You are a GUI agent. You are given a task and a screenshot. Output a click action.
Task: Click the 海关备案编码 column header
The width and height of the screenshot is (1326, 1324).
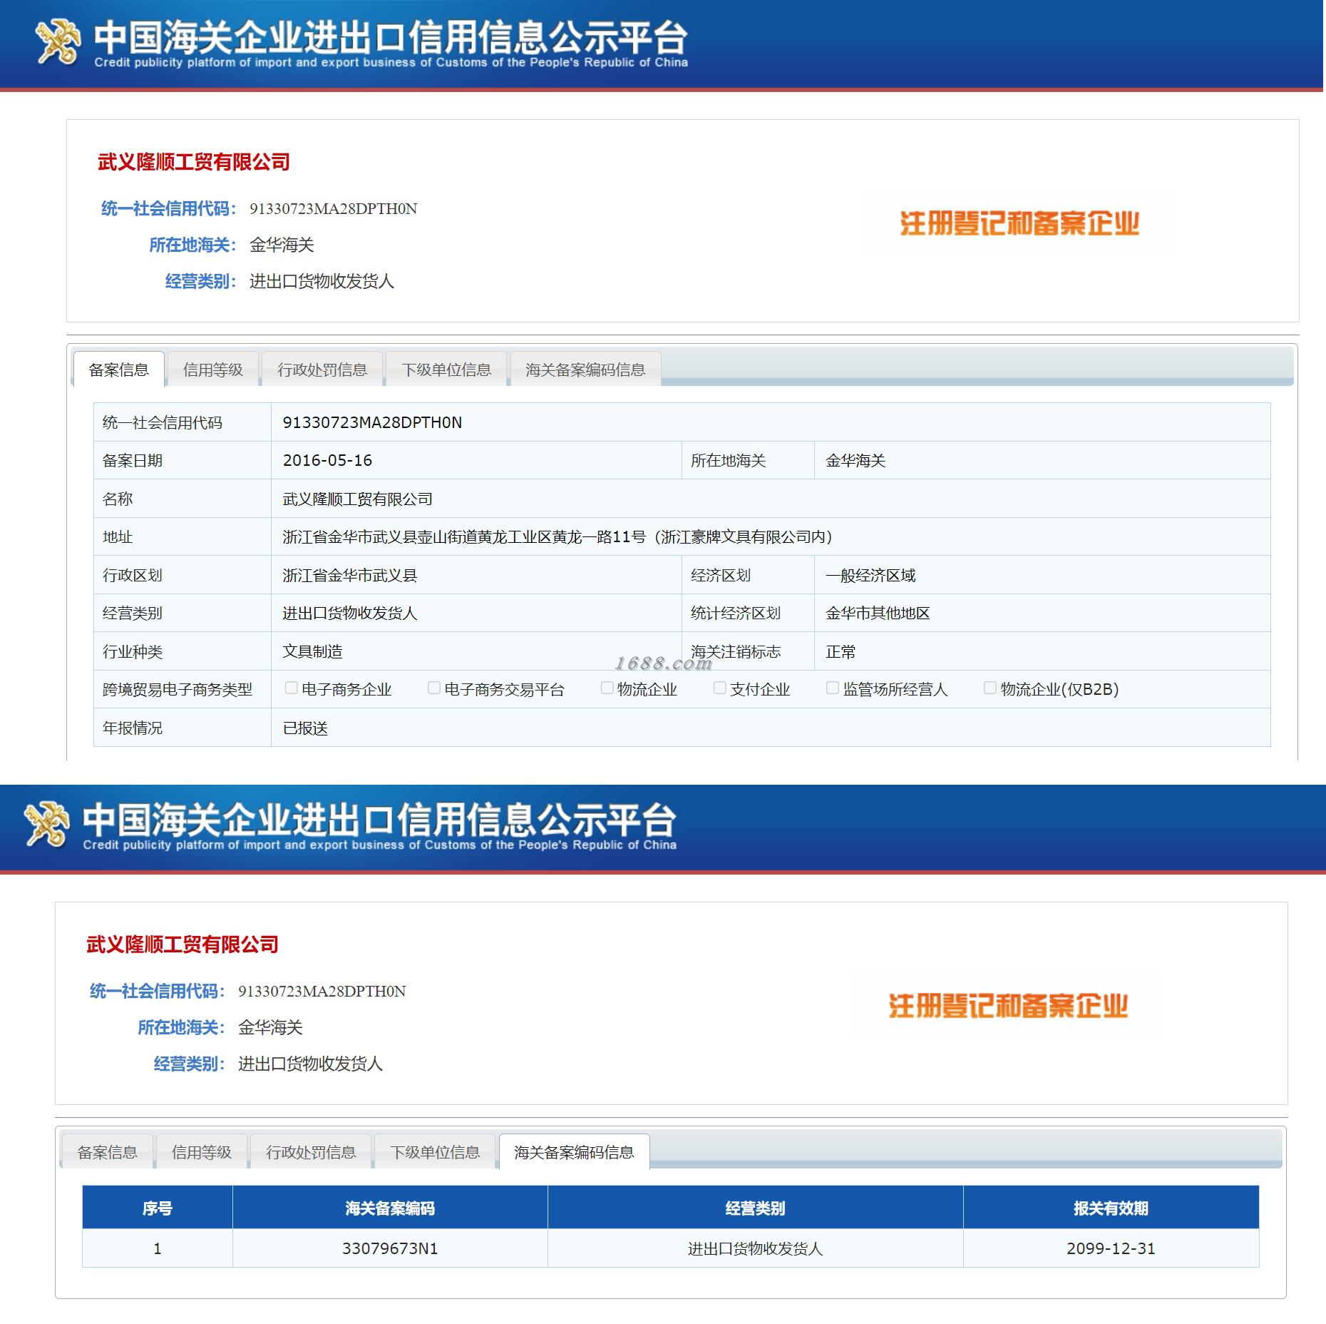click(x=390, y=1208)
